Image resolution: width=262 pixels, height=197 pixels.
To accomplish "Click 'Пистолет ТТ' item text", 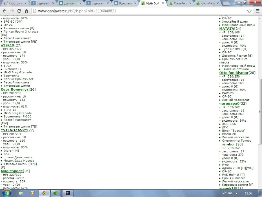I will pyautogui.click(x=12, y=69).
